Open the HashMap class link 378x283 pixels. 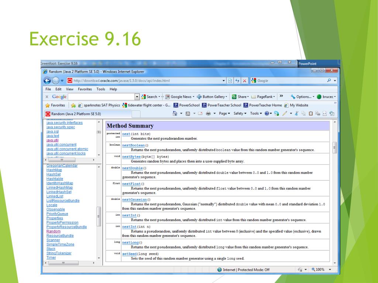tap(54, 170)
